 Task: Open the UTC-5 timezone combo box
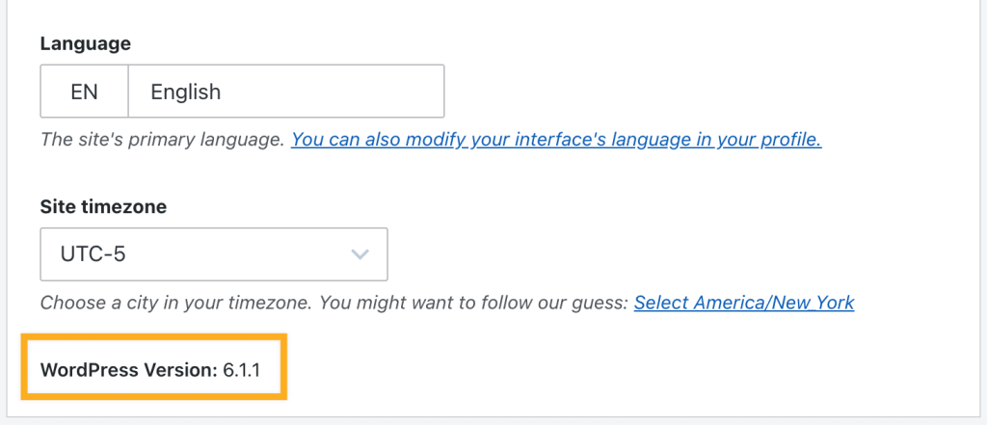click(214, 254)
